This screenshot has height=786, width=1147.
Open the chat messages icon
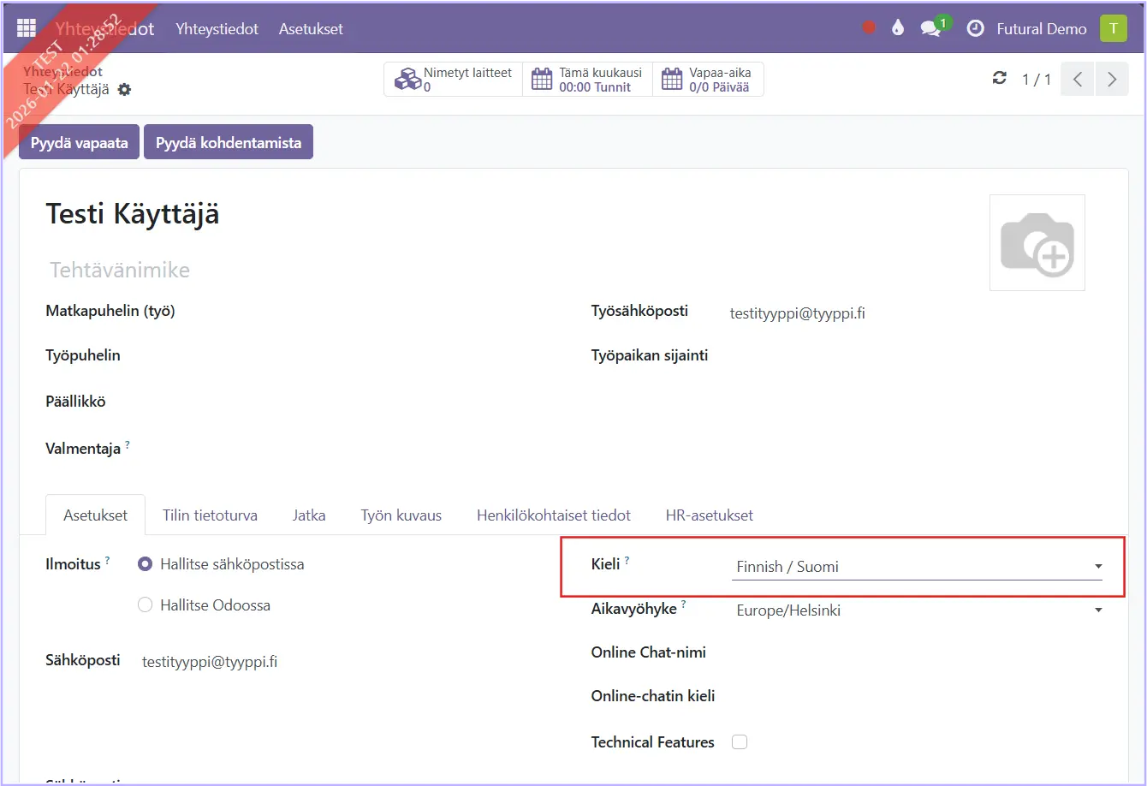coord(931,28)
